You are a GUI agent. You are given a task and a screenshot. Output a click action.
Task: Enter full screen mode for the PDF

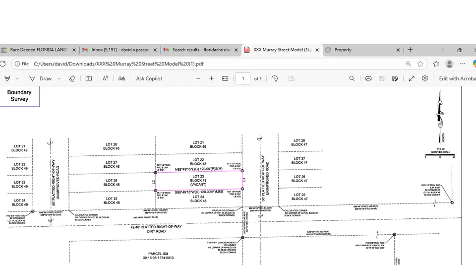point(412,78)
